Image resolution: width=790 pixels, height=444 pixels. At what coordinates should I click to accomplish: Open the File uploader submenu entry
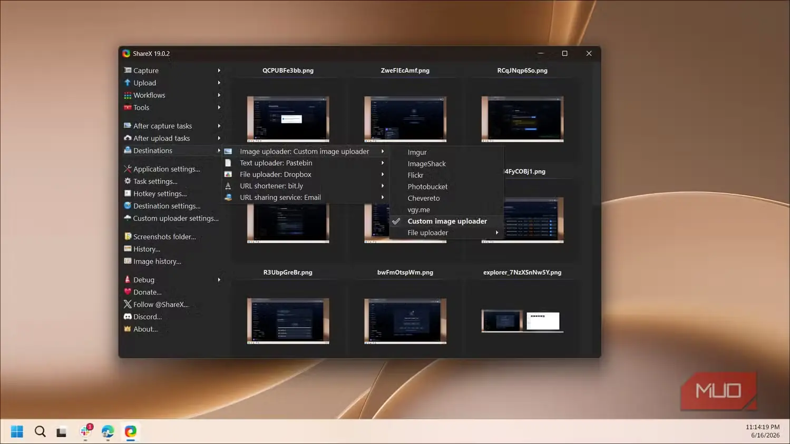coord(446,233)
